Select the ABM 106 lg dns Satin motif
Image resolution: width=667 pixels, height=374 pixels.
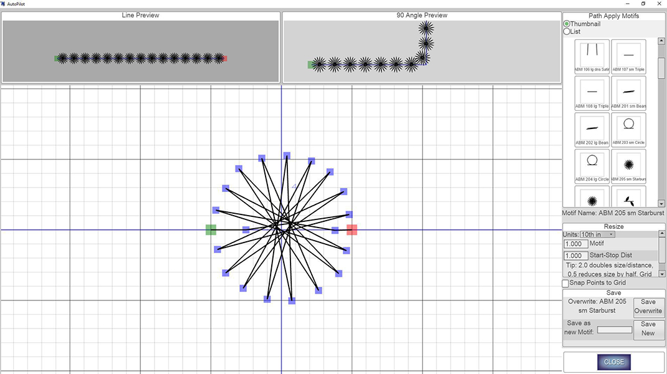click(591, 56)
